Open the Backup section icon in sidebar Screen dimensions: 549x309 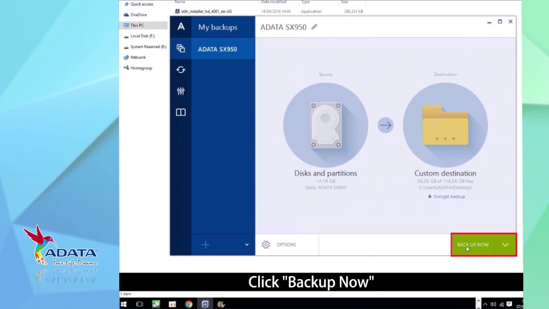pos(181,48)
